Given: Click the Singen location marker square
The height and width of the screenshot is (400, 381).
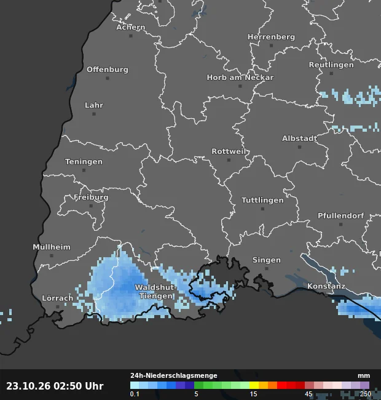Looking at the screenshot, I should 267,269.
